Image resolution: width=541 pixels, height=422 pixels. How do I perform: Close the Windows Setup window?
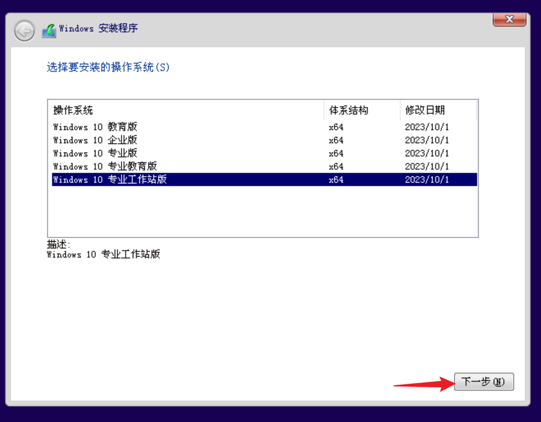click(509, 19)
